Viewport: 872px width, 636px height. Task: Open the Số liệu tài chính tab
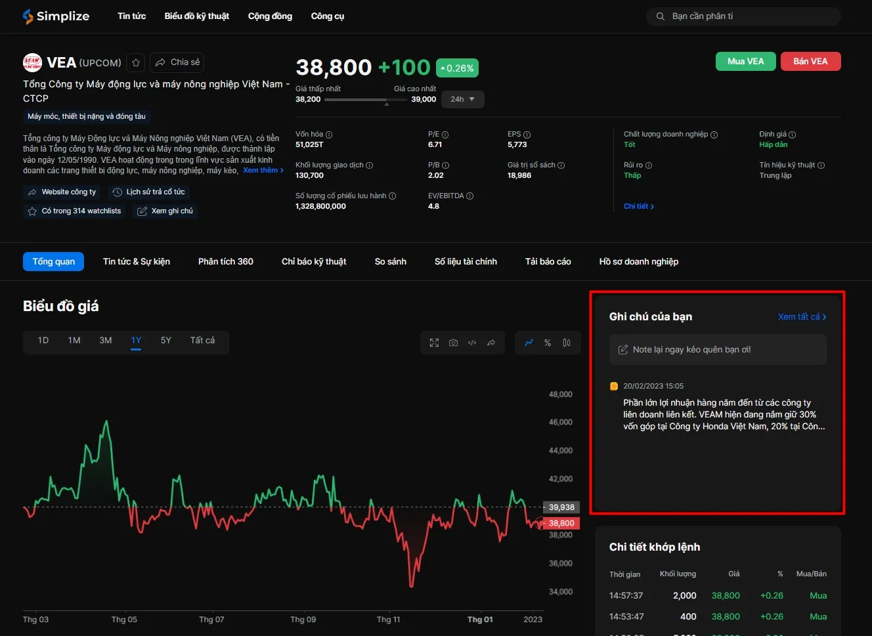pyautogui.click(x=466, y=262)
